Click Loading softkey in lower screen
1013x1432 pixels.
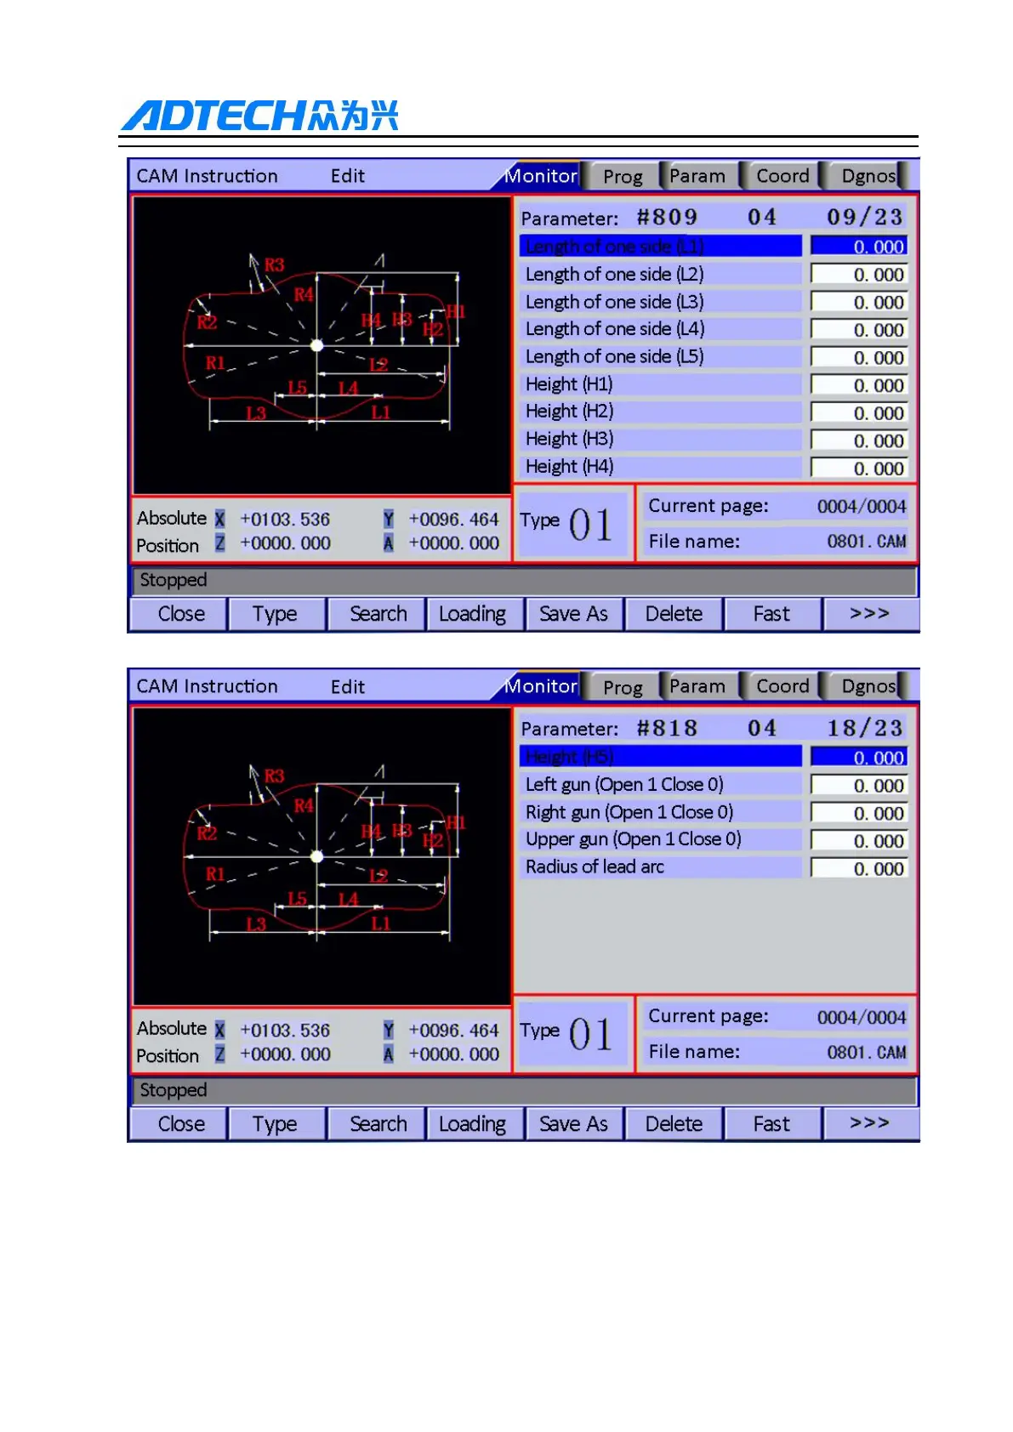(x=475, y=1124)
